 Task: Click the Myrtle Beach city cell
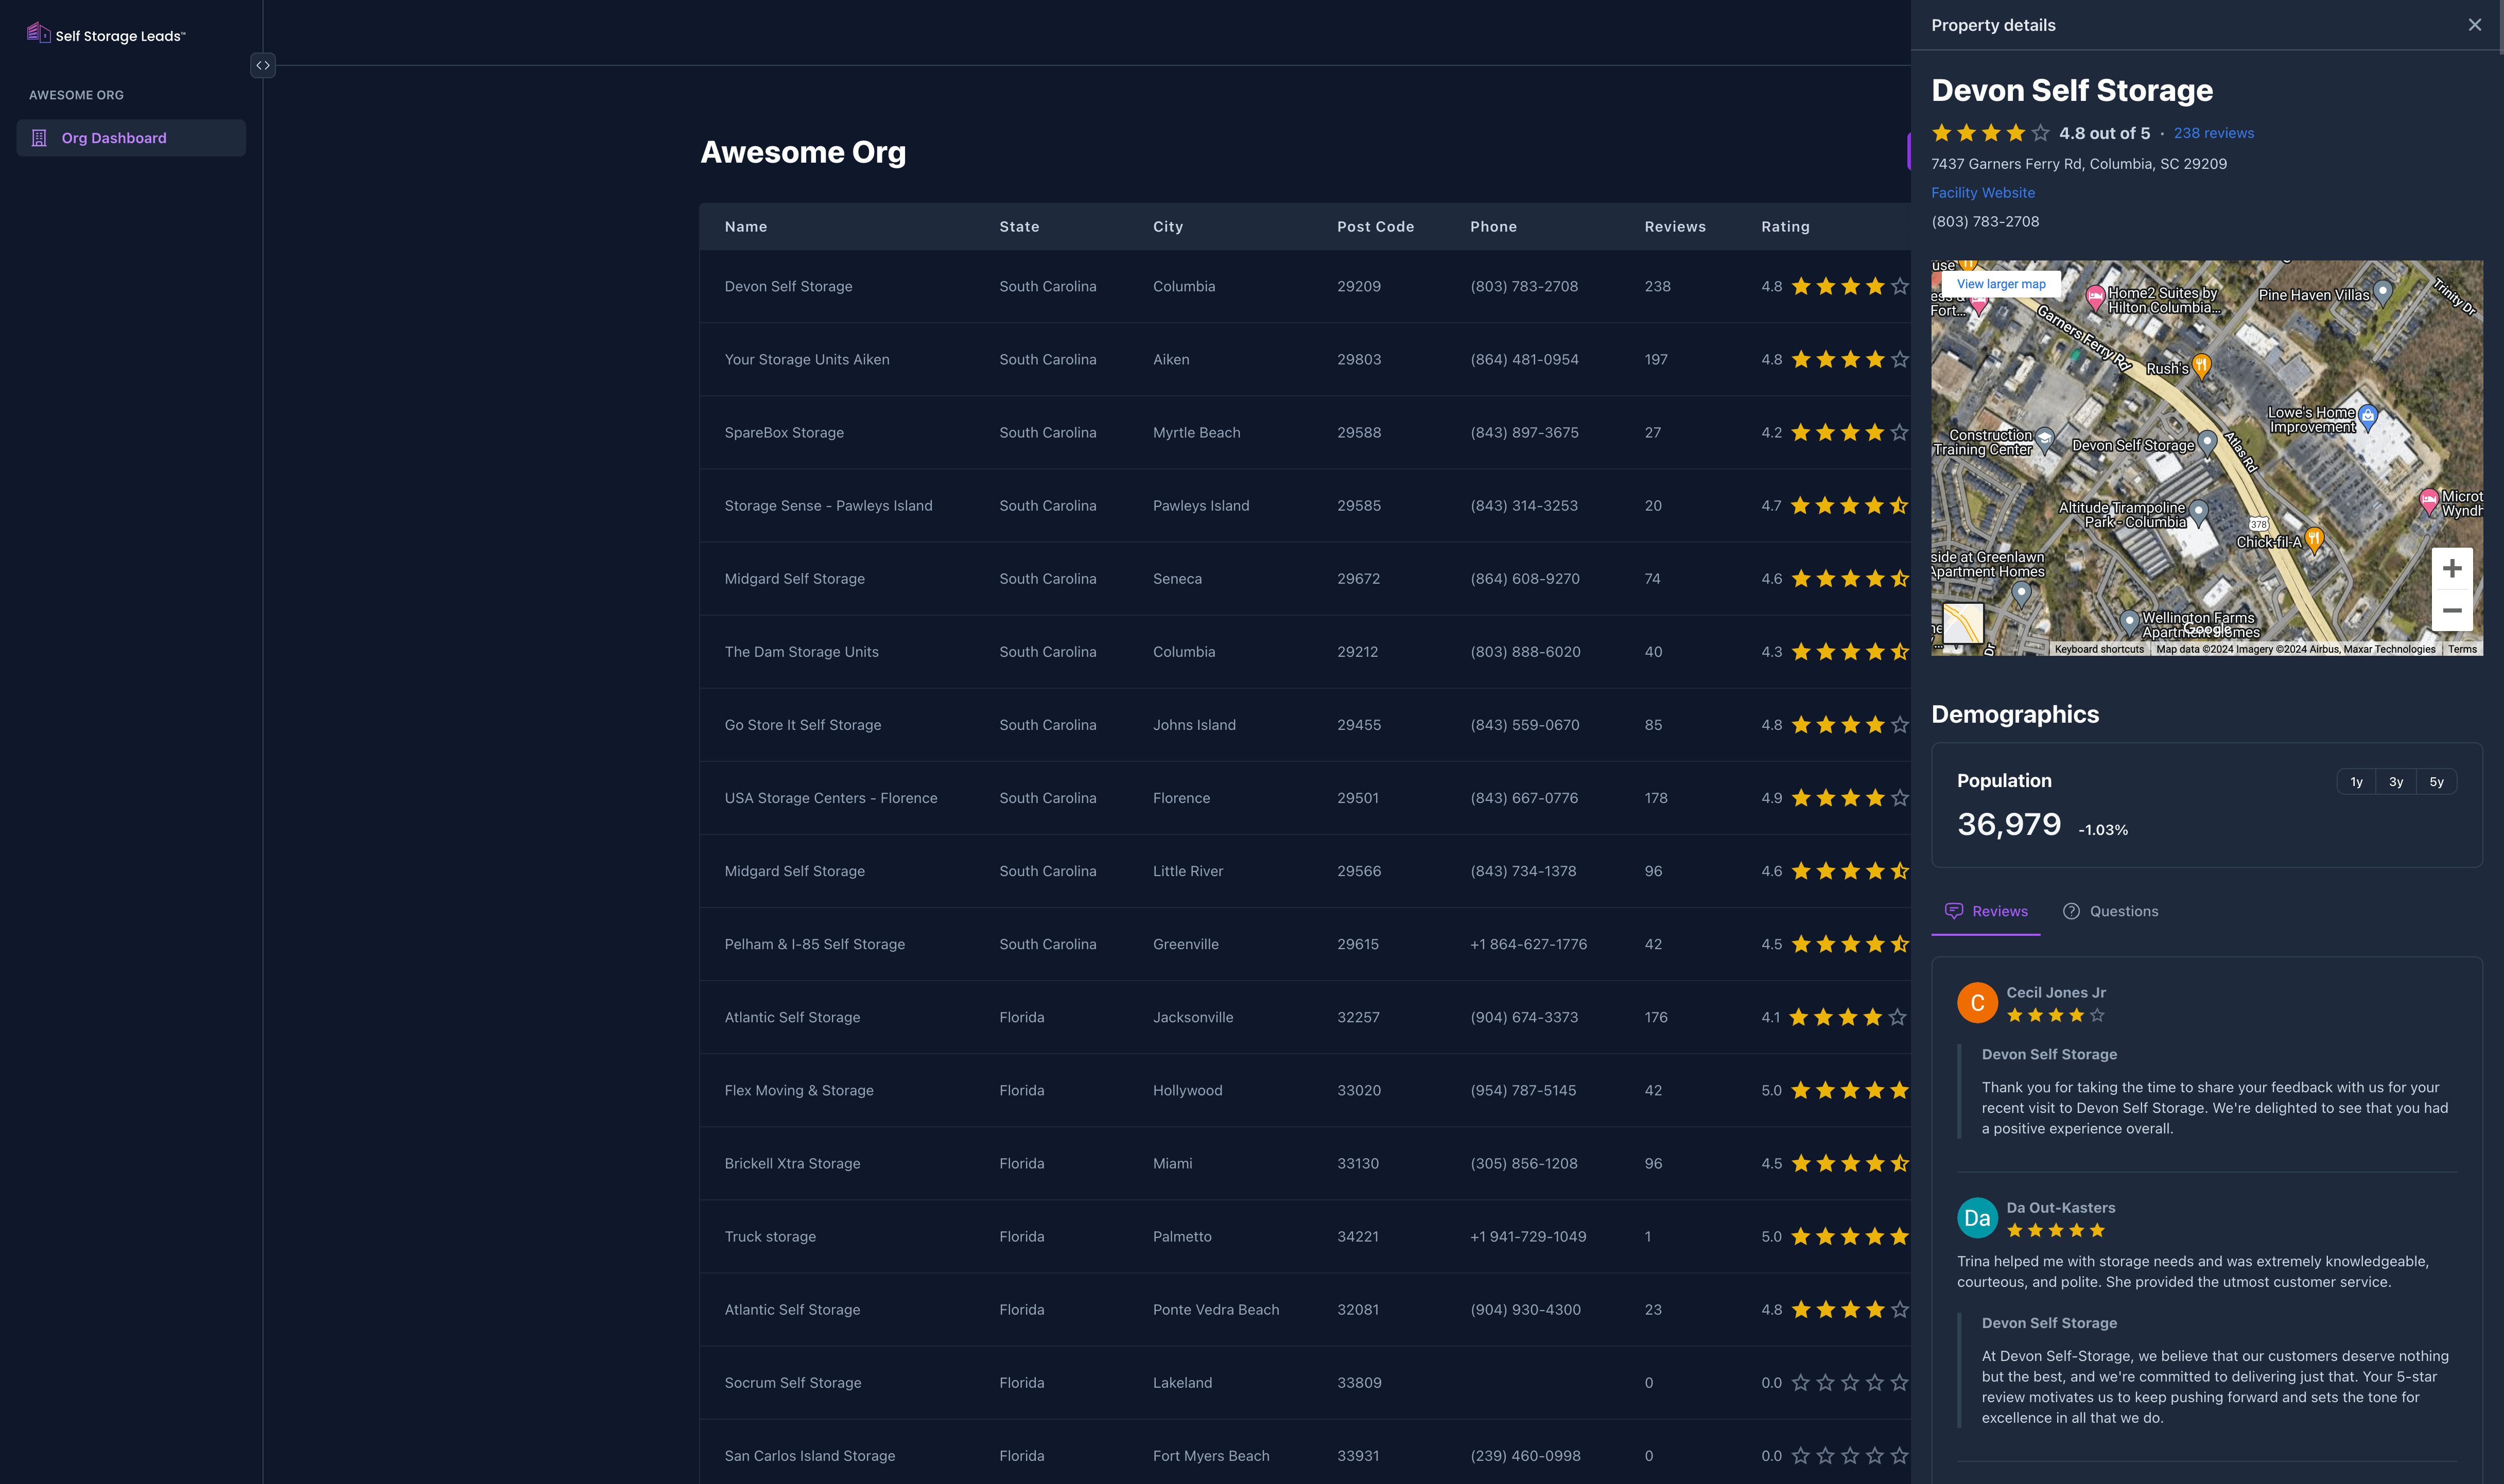pyautogui.click(x=1196, y=432)
